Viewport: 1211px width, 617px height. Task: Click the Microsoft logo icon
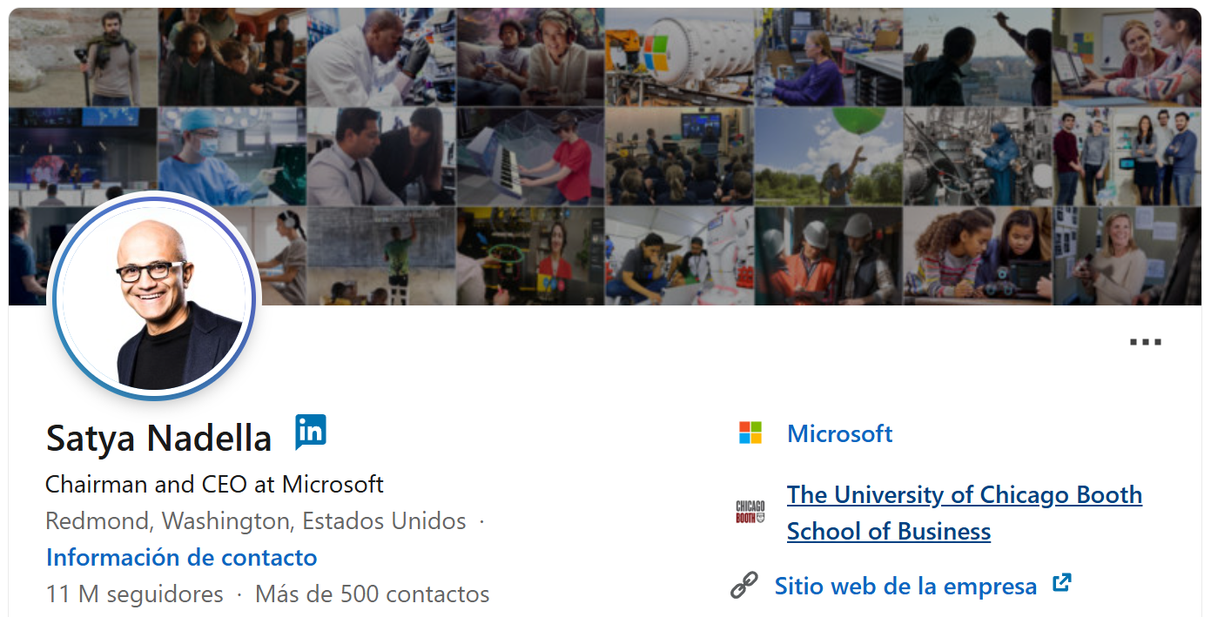point(750,433)
